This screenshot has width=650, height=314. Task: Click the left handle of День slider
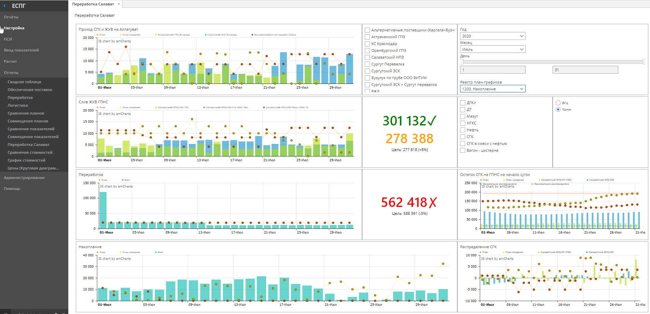pyautogui.click(x=462, y=62)
